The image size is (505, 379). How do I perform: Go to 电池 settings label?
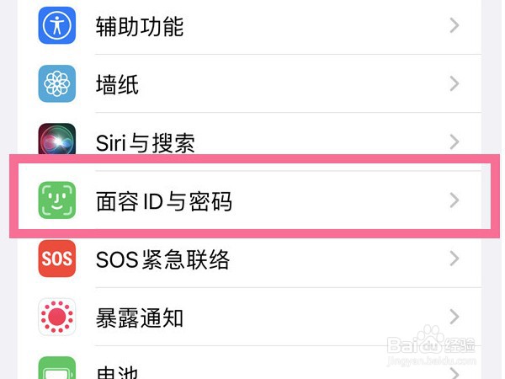[x=117, y=371]
